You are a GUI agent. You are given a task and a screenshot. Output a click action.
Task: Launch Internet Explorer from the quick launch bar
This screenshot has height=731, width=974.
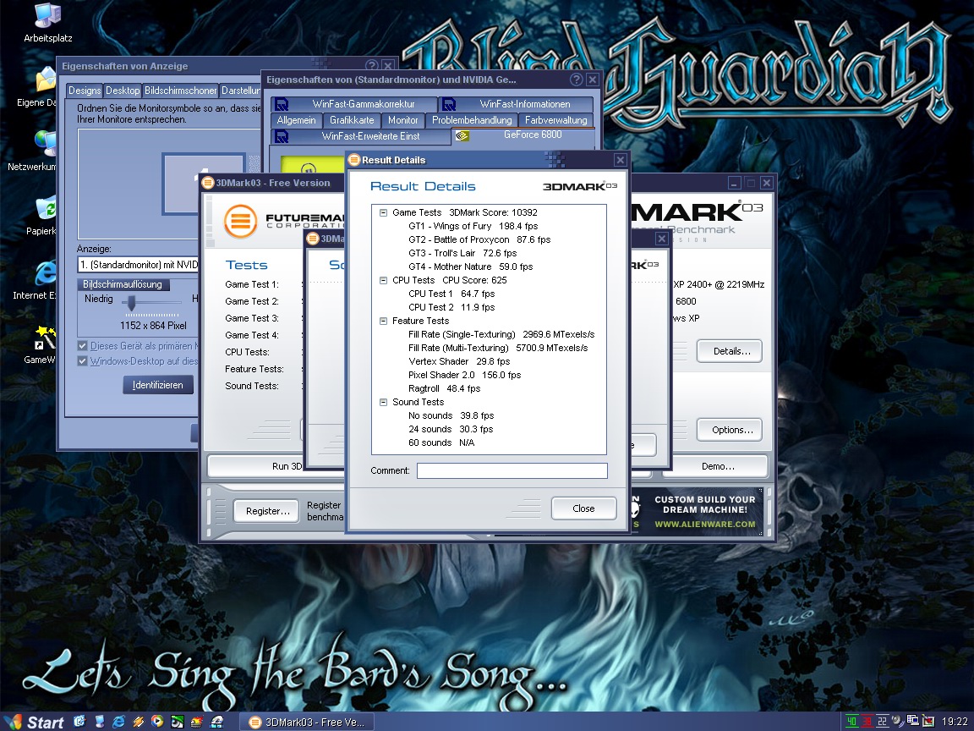click(118, 722)
